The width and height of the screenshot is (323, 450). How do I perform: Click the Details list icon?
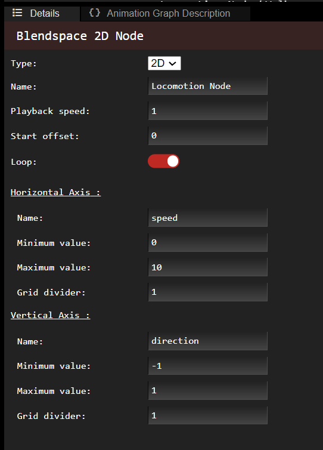pyautogui.click(x=17, y=13)
